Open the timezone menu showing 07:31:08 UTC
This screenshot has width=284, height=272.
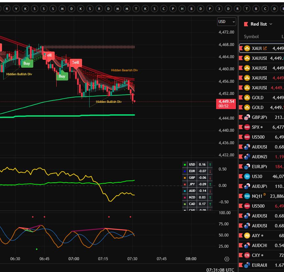pyautogui.click(x=220, y=270)
